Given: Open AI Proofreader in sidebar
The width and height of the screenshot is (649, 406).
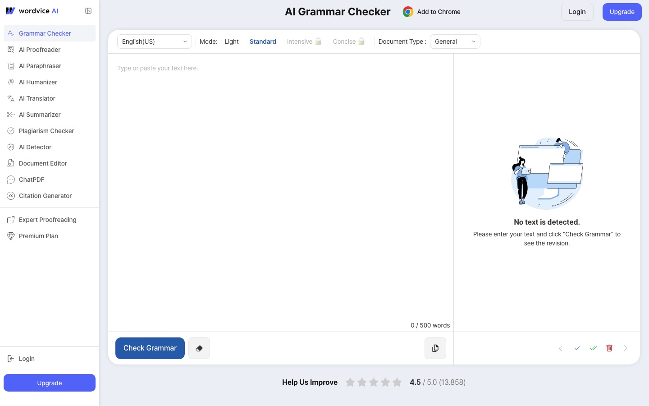Looking at the screenshot, I should click(50, 50).
